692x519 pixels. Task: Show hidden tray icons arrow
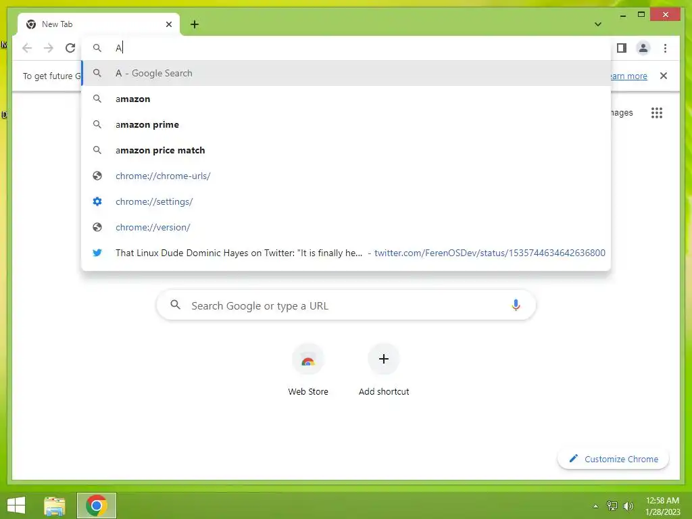(x=596, y=505)
